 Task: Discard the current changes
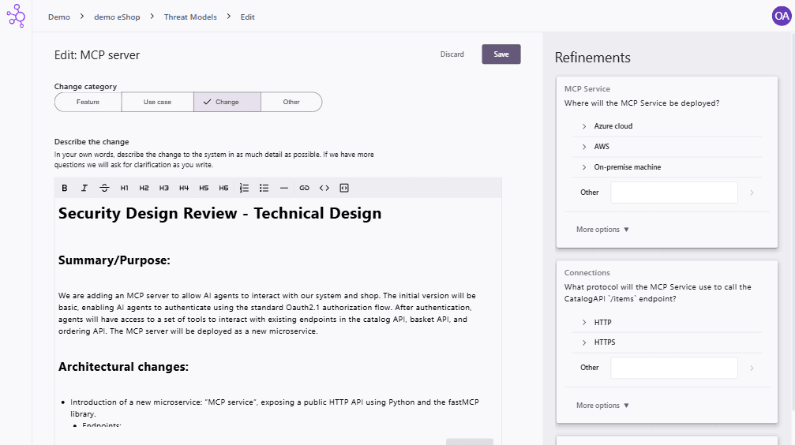[452, 54]
